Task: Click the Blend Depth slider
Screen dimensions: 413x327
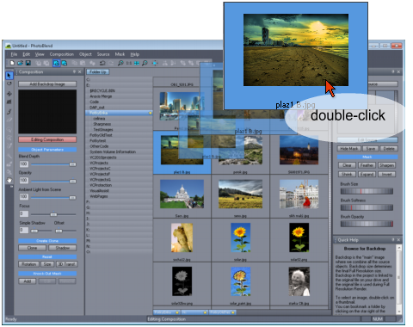Action: pos(53,164)
